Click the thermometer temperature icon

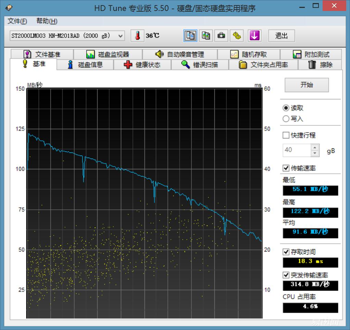tap(137, 36)
